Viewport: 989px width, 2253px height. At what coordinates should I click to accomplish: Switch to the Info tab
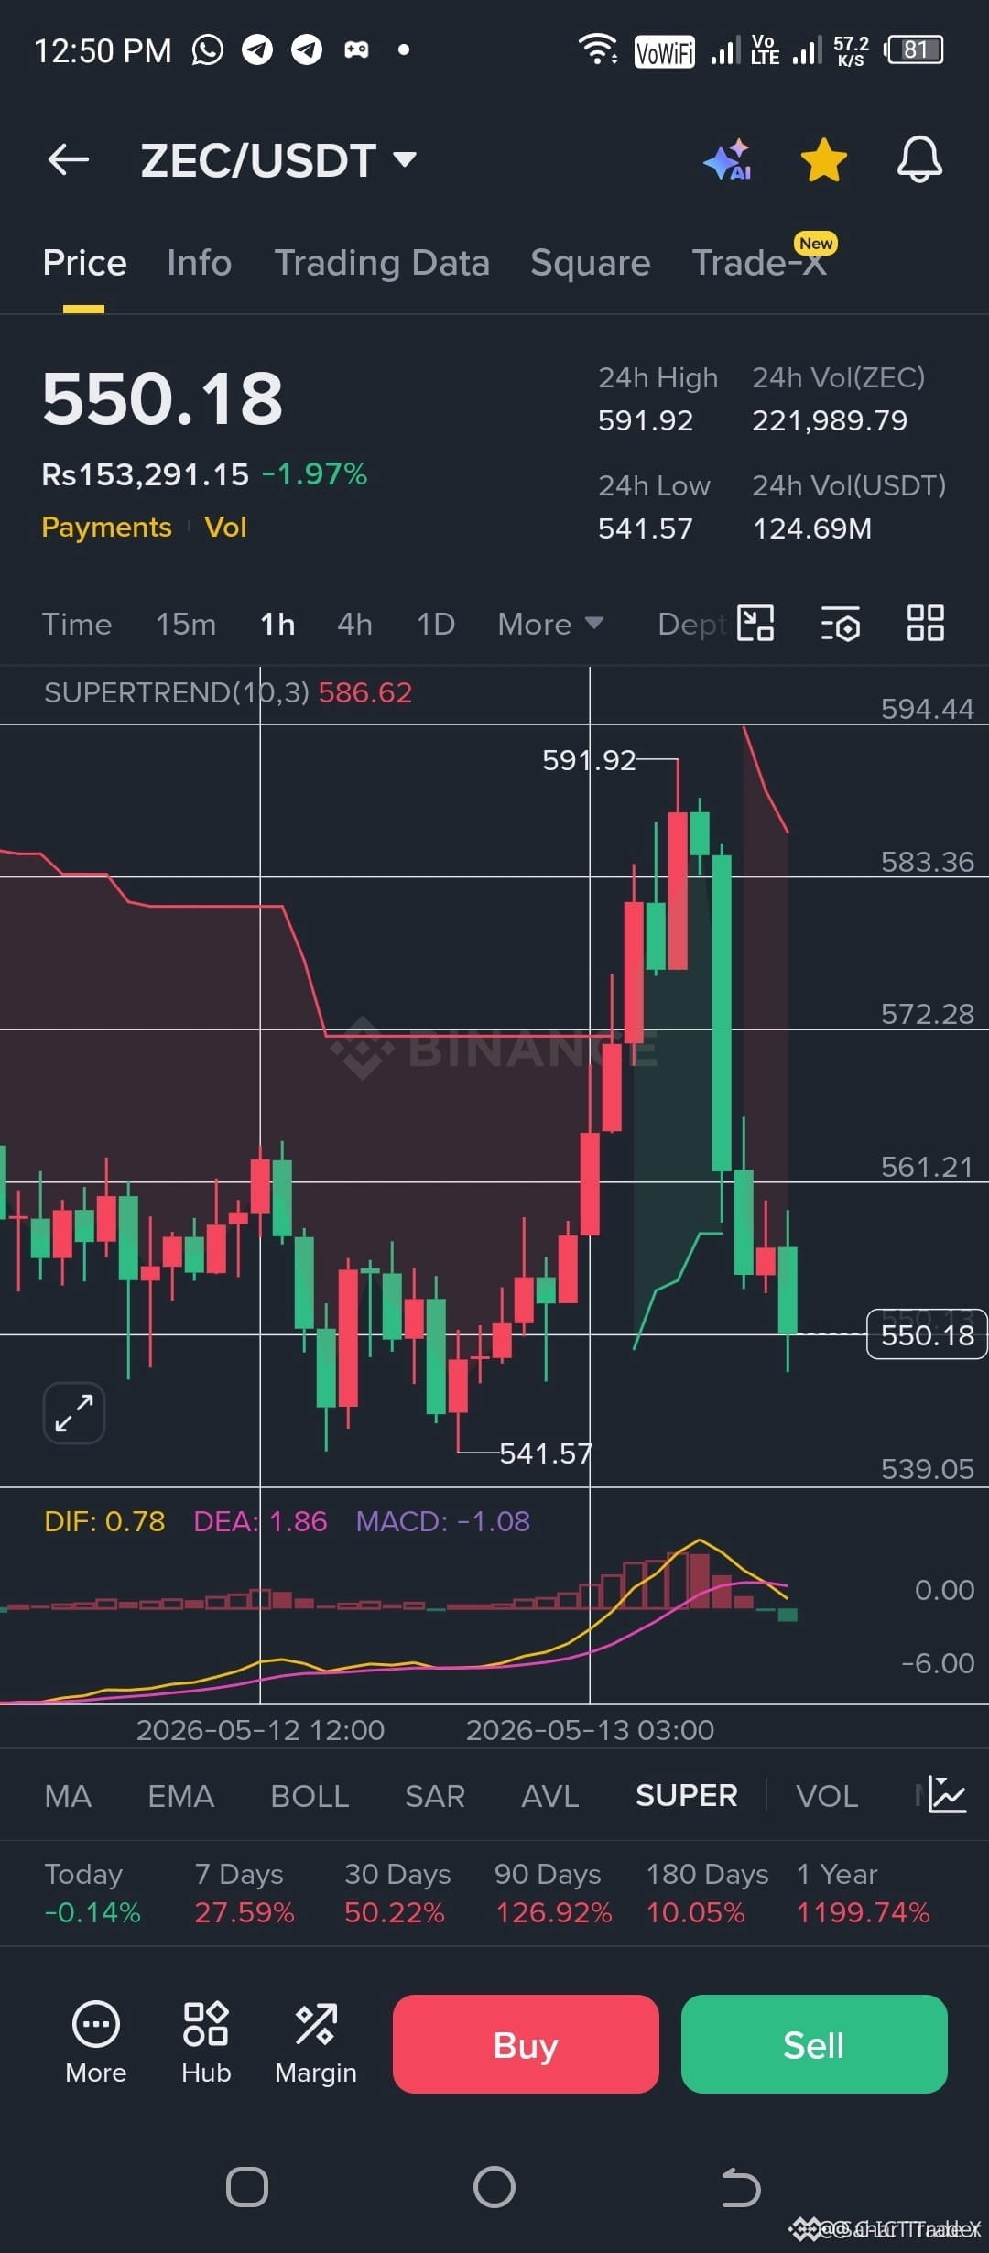200,263
